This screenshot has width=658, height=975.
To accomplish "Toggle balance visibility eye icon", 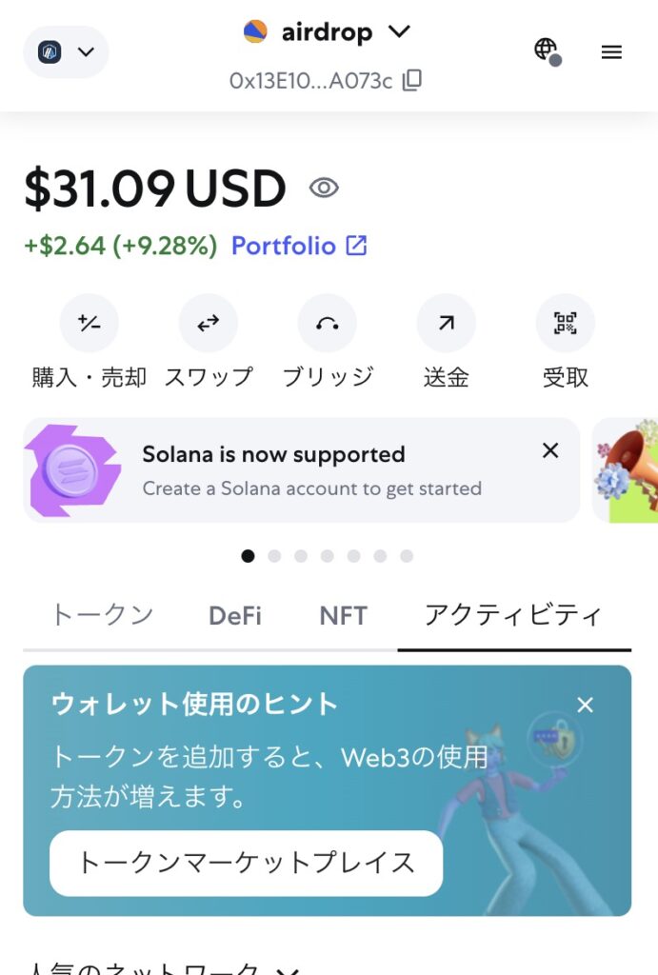I will click(x=324, y=189).
